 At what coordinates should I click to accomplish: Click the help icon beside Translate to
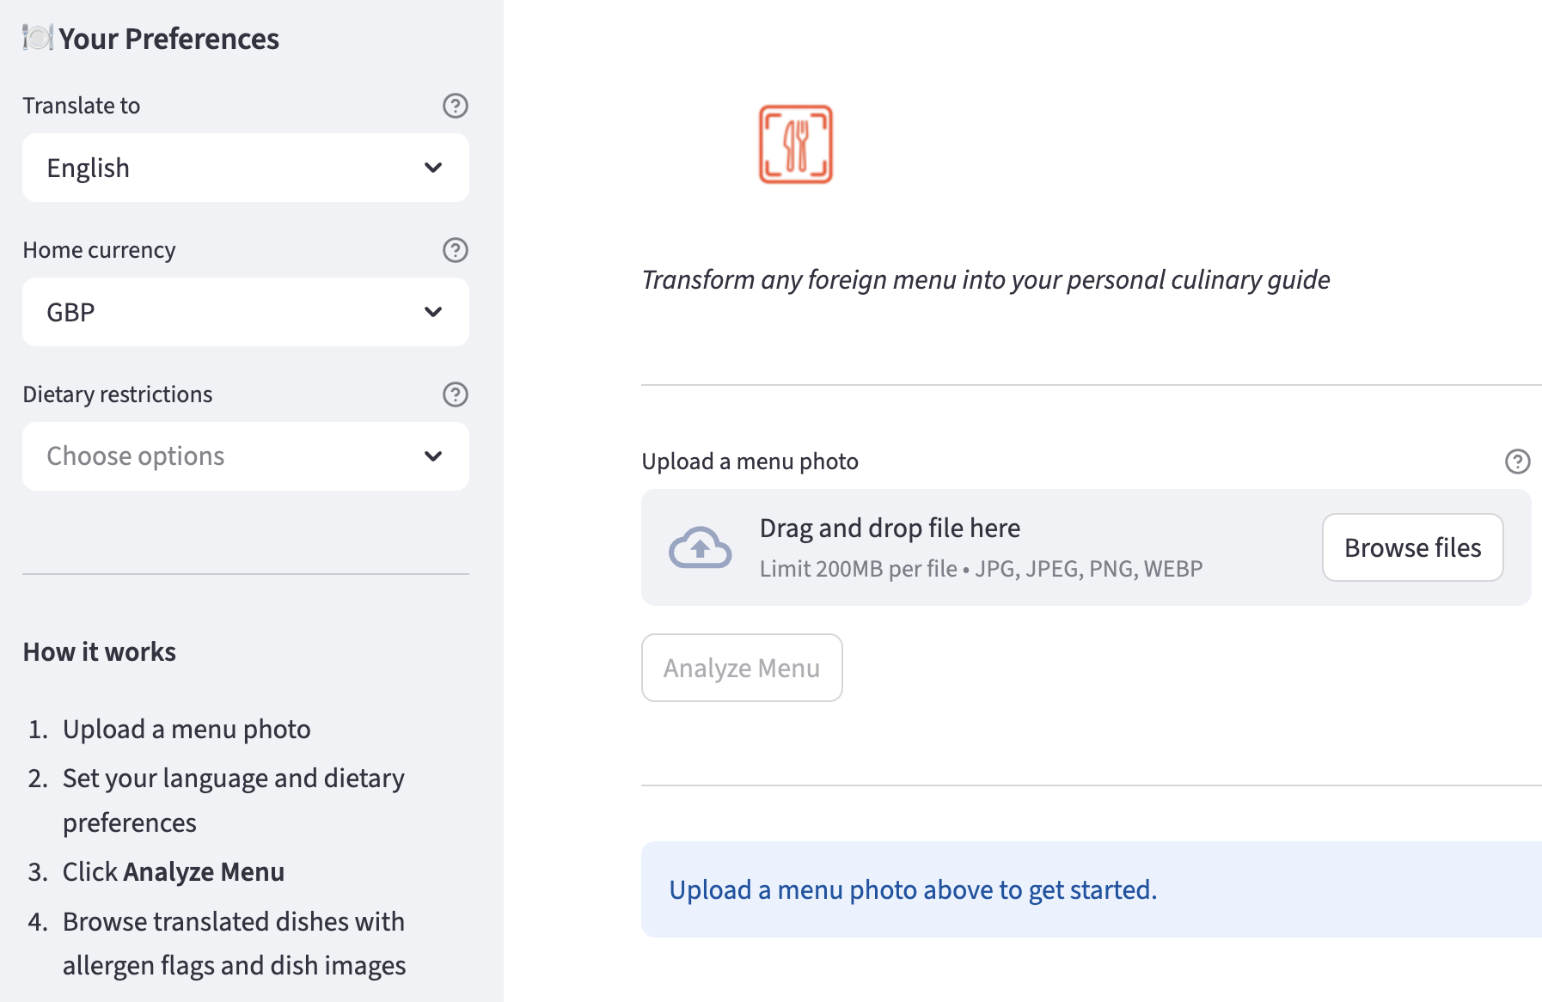point(455,106)
